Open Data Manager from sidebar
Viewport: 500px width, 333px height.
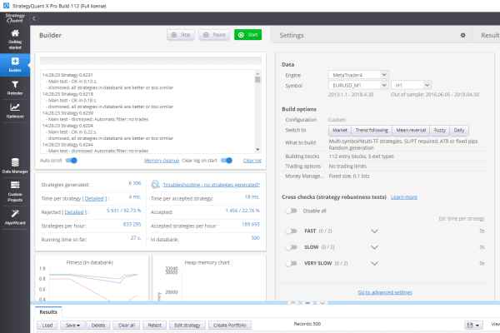click(x=15, y=166)
